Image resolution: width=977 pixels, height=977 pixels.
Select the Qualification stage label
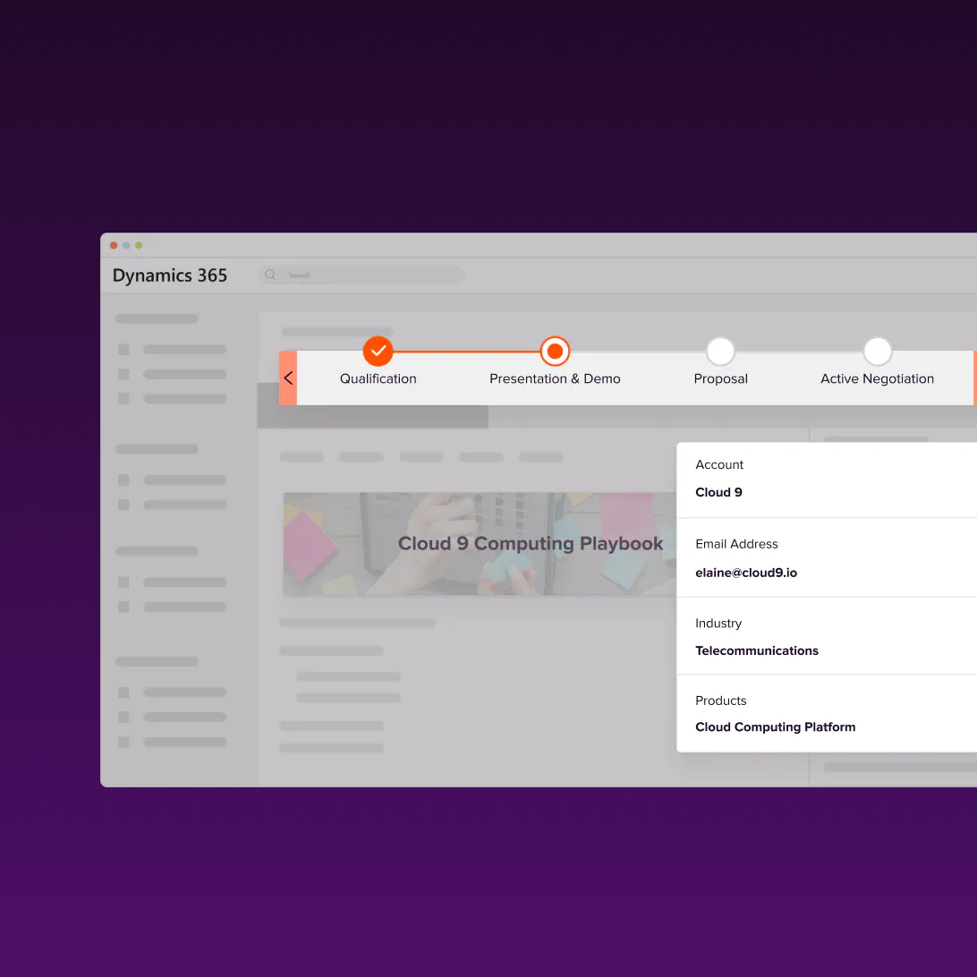click(x=378, y=378)
